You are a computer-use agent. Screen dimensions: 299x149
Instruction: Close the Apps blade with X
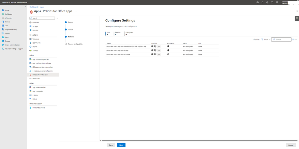point(297,11)
